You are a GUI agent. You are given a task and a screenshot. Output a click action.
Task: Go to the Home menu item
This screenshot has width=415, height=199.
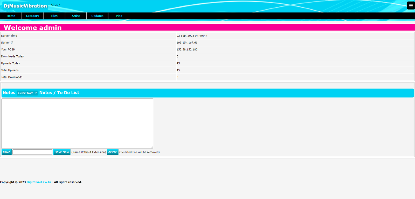click(11, 16)
